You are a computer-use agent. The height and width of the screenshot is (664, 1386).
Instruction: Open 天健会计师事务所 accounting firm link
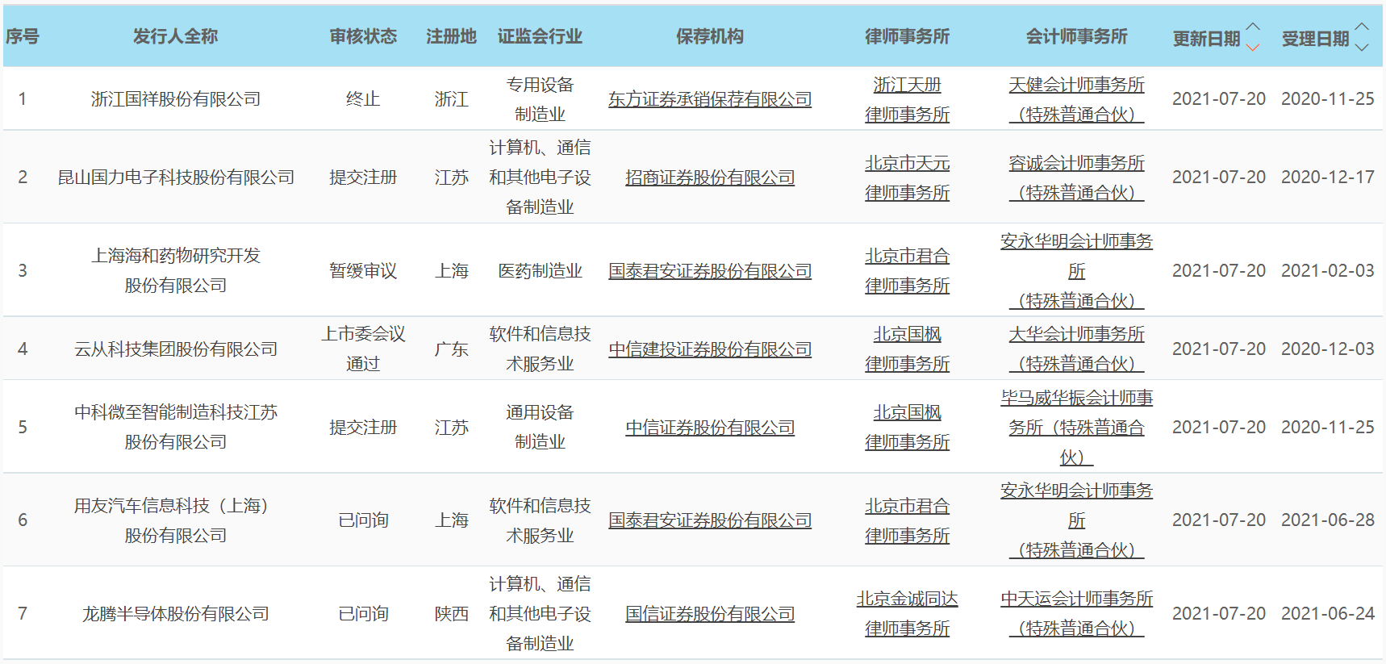1076,99
